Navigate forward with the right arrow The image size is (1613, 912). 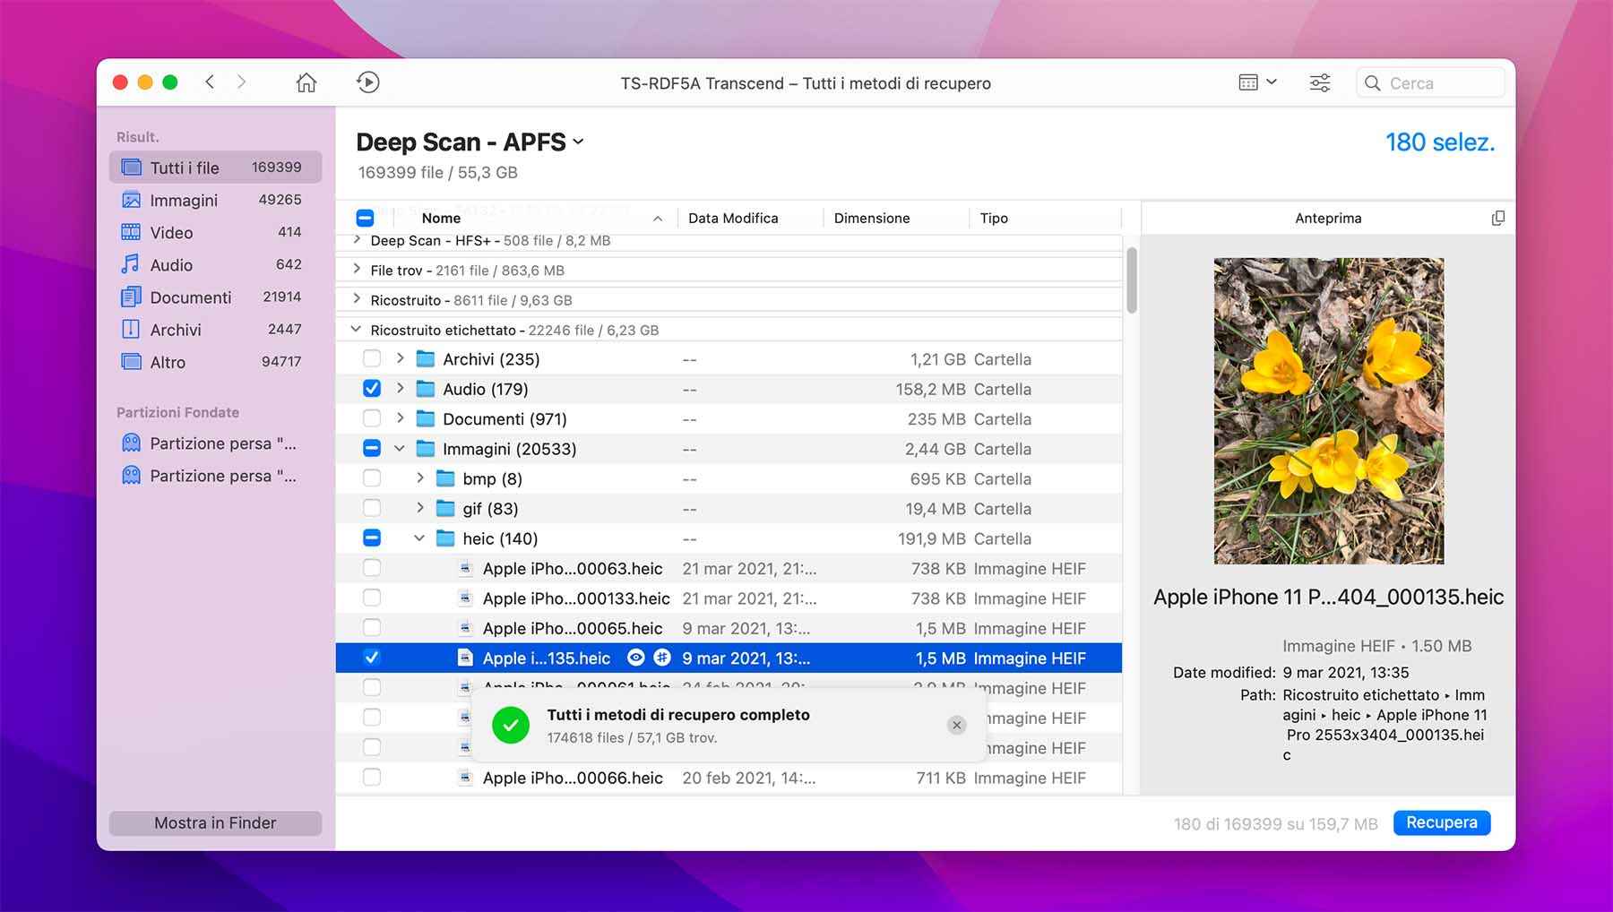(x=241, y=82)
